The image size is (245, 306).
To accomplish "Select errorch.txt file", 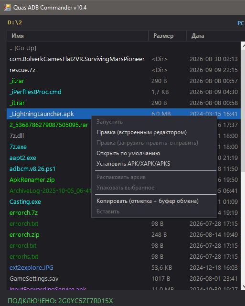I will pos(124,223).
